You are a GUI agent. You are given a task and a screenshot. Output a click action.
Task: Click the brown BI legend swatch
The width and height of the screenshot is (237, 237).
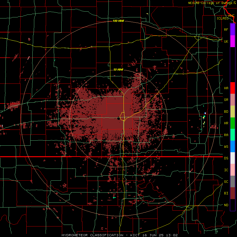(233, 193)
